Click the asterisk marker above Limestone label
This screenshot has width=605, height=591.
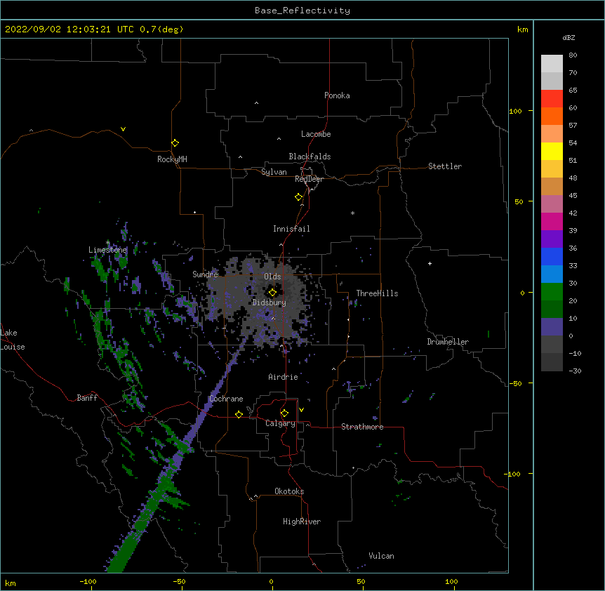(x=107, y=243)
